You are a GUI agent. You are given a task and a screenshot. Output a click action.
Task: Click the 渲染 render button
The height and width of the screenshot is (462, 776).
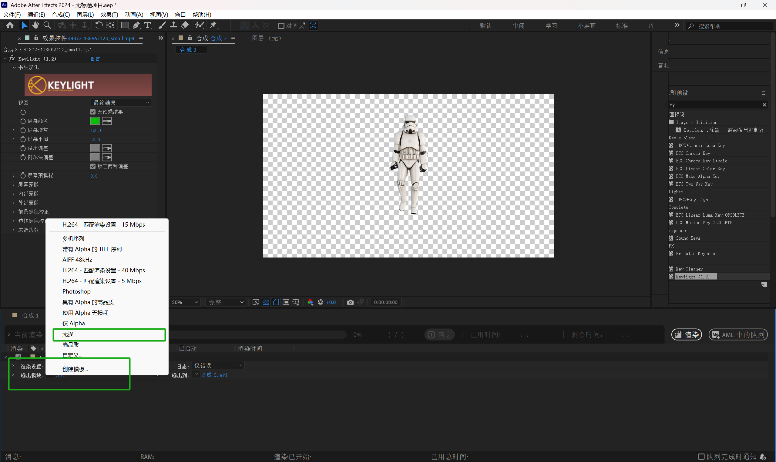[x=686, y=334]
